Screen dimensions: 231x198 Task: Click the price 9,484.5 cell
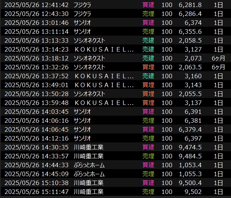tap(190, 156)
